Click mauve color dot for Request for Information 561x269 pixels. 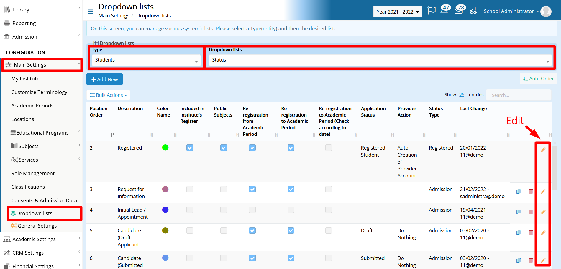(165, 189)
